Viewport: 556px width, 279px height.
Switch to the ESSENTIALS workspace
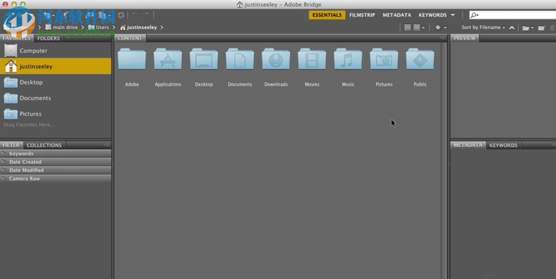point(327,15)
